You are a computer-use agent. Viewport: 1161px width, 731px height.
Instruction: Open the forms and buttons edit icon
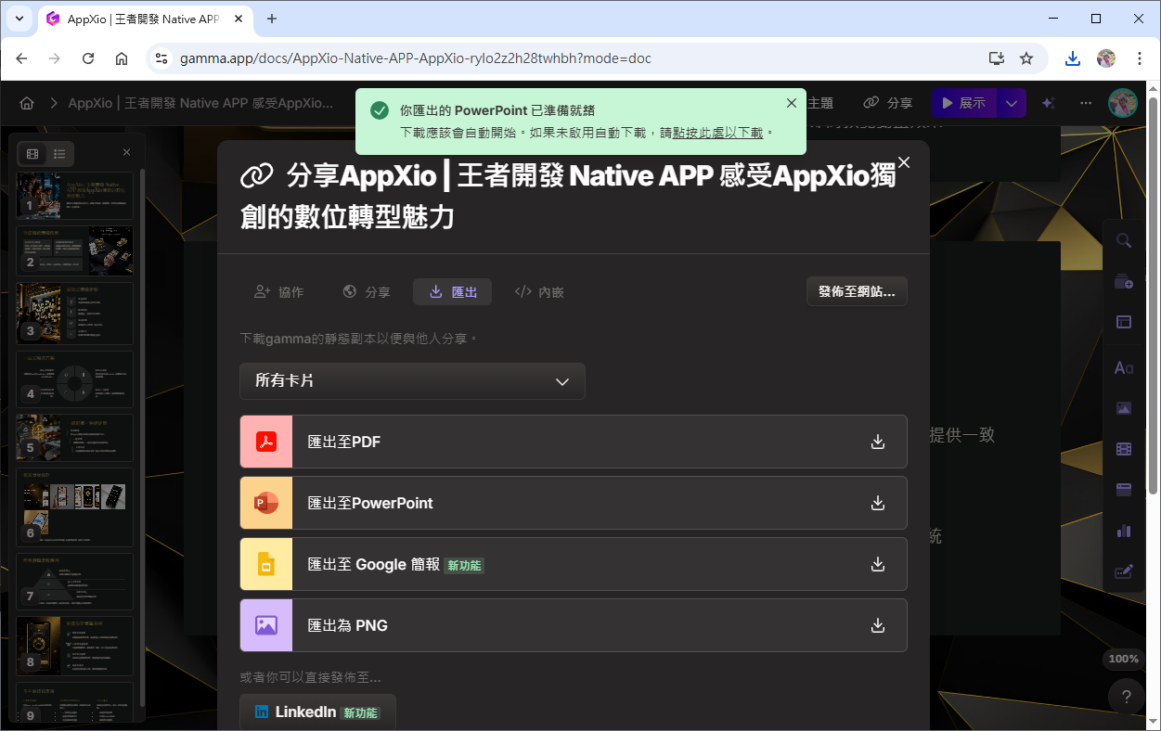pyautogui.click(x=1123, y=571)
